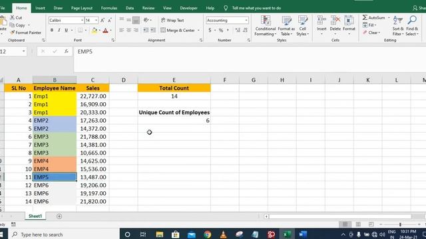Open Format as Table gallery
Image resolution: width=426 pixels, height=239 pixels.
286,26
